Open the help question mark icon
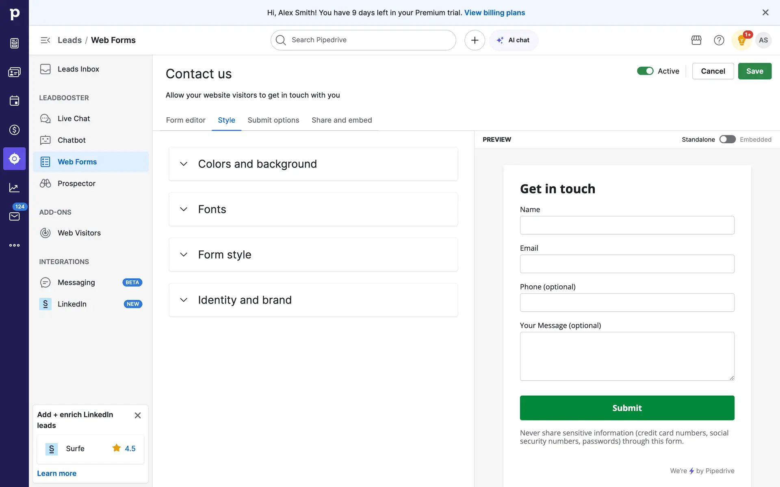 coord(719,40)
